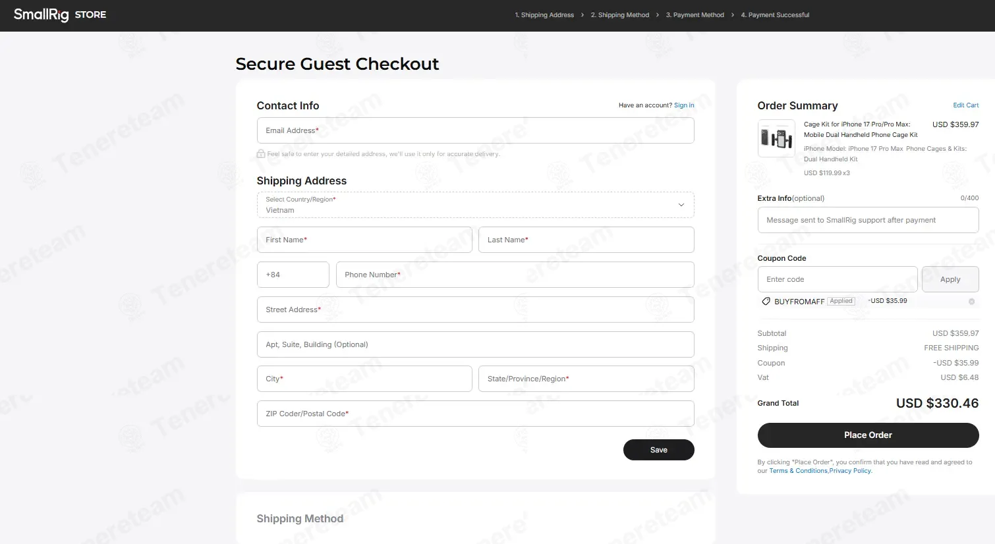Screen dimensions: 995x544
Task: Open the cage kit product thumbnail
Action: [776, 138]
